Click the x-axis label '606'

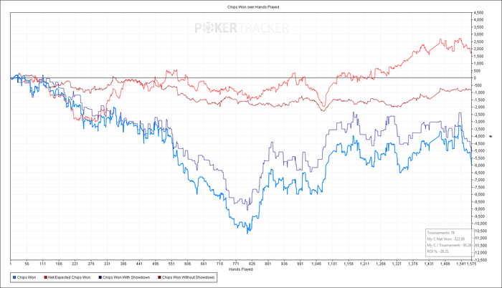(187, 264)
